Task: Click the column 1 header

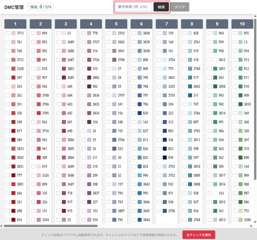Action: tap(15, 24)
